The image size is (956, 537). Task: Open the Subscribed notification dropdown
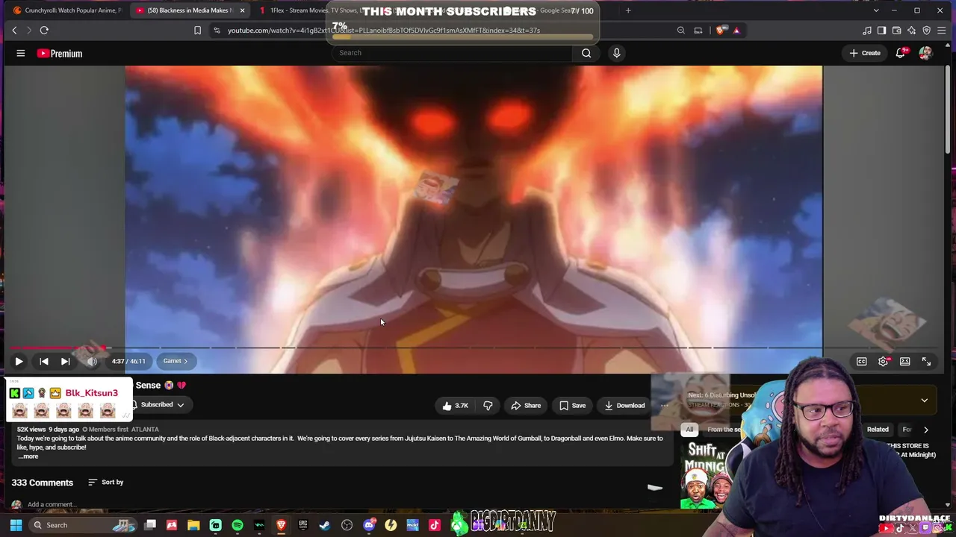[158, 404]
